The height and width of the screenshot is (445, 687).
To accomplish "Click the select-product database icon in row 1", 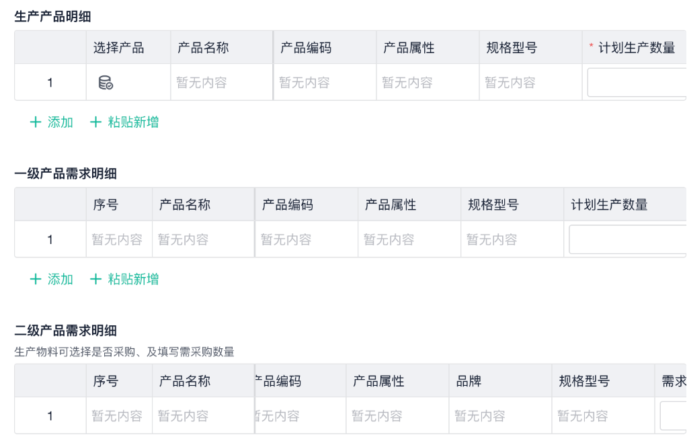I will pos(106,83).
